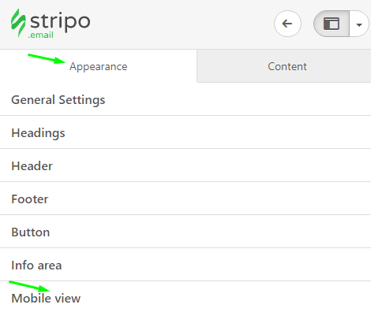Open the Header settings section
The image size is (371, 312).
pyautogui.click(x=185, y=165)
